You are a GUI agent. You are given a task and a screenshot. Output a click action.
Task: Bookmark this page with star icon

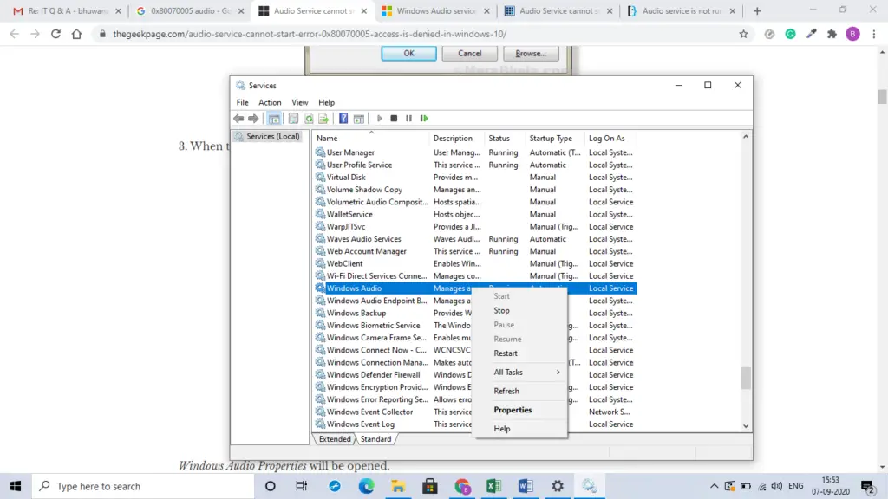pos(743,34)
